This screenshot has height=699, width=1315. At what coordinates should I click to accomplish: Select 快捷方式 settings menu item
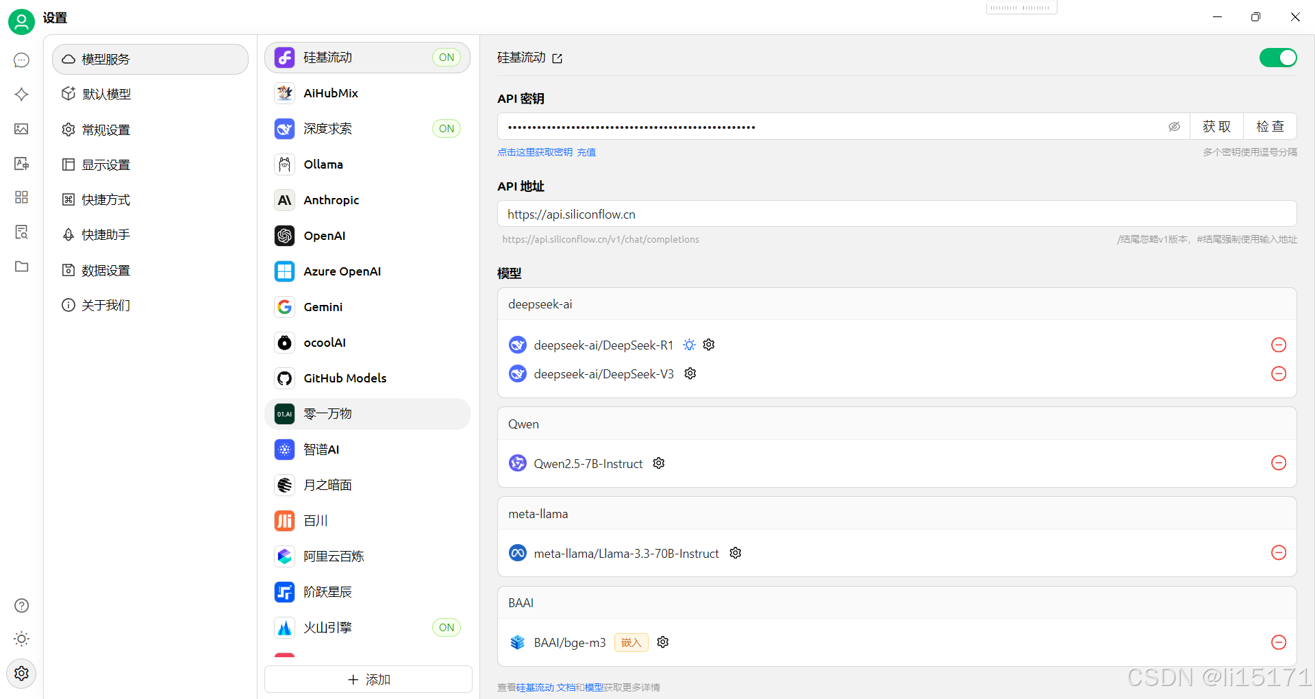point(150,199)
